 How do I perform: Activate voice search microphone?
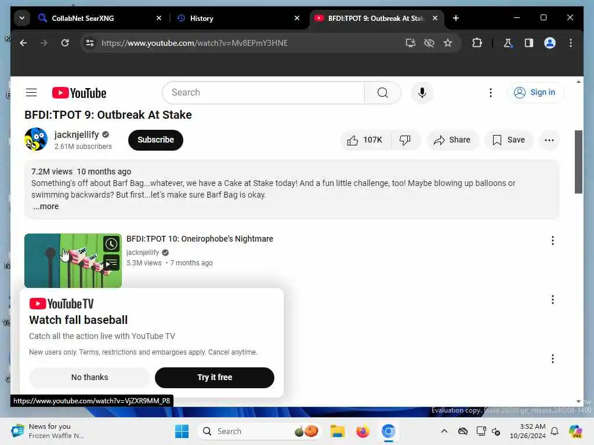tap(422, 93)
